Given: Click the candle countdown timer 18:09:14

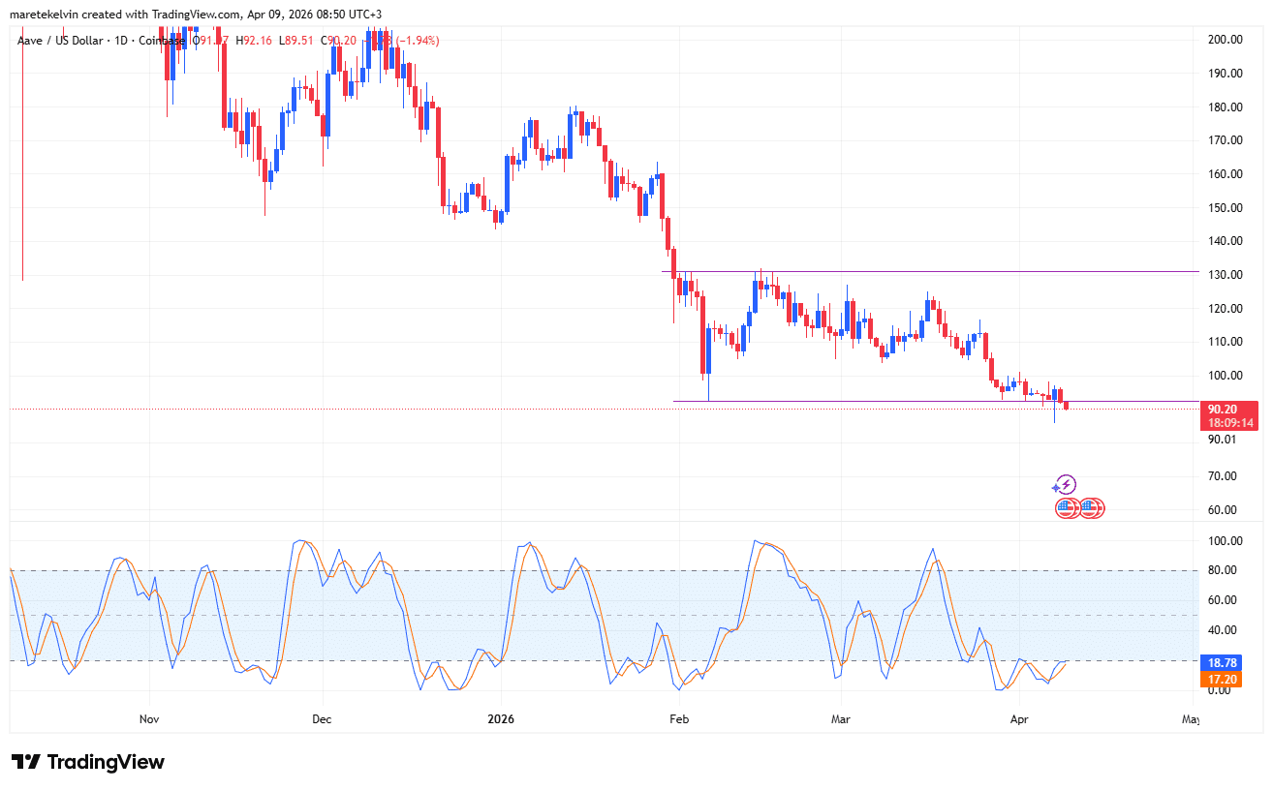Looking at the screenshot, I should pyautogui.click(x=1228, y=423).
